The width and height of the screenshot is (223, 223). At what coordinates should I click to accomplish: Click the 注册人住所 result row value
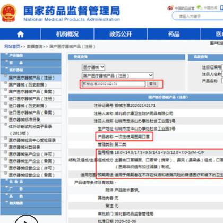coord(145,121)
